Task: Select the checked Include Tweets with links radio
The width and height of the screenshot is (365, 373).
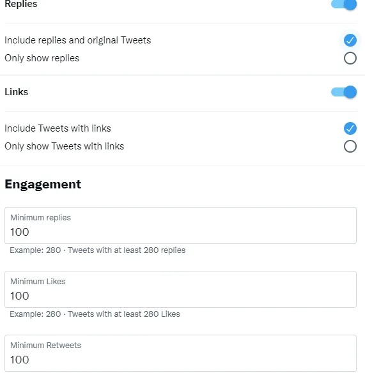Action: [350, 128]
